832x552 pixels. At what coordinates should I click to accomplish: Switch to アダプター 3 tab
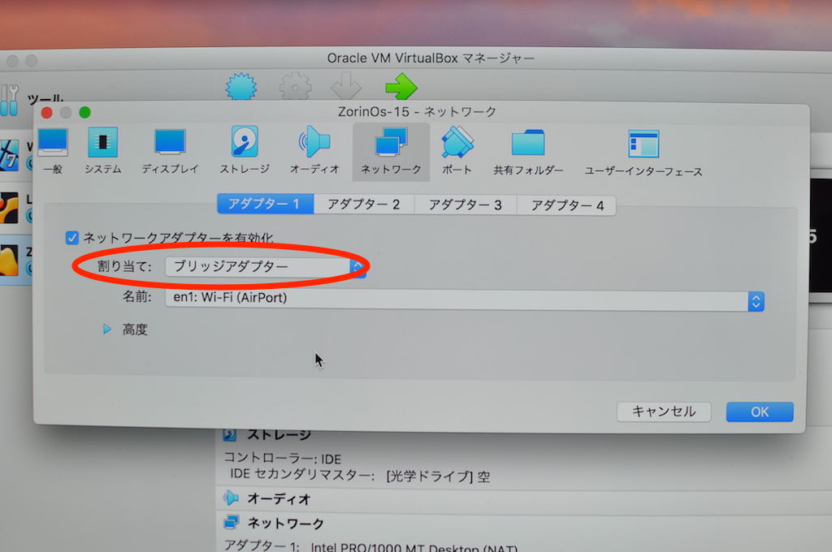coord(466,205)
